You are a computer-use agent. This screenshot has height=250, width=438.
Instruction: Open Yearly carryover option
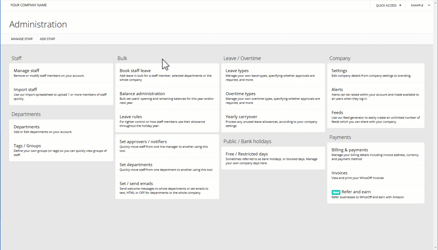(x=273, y=121)
